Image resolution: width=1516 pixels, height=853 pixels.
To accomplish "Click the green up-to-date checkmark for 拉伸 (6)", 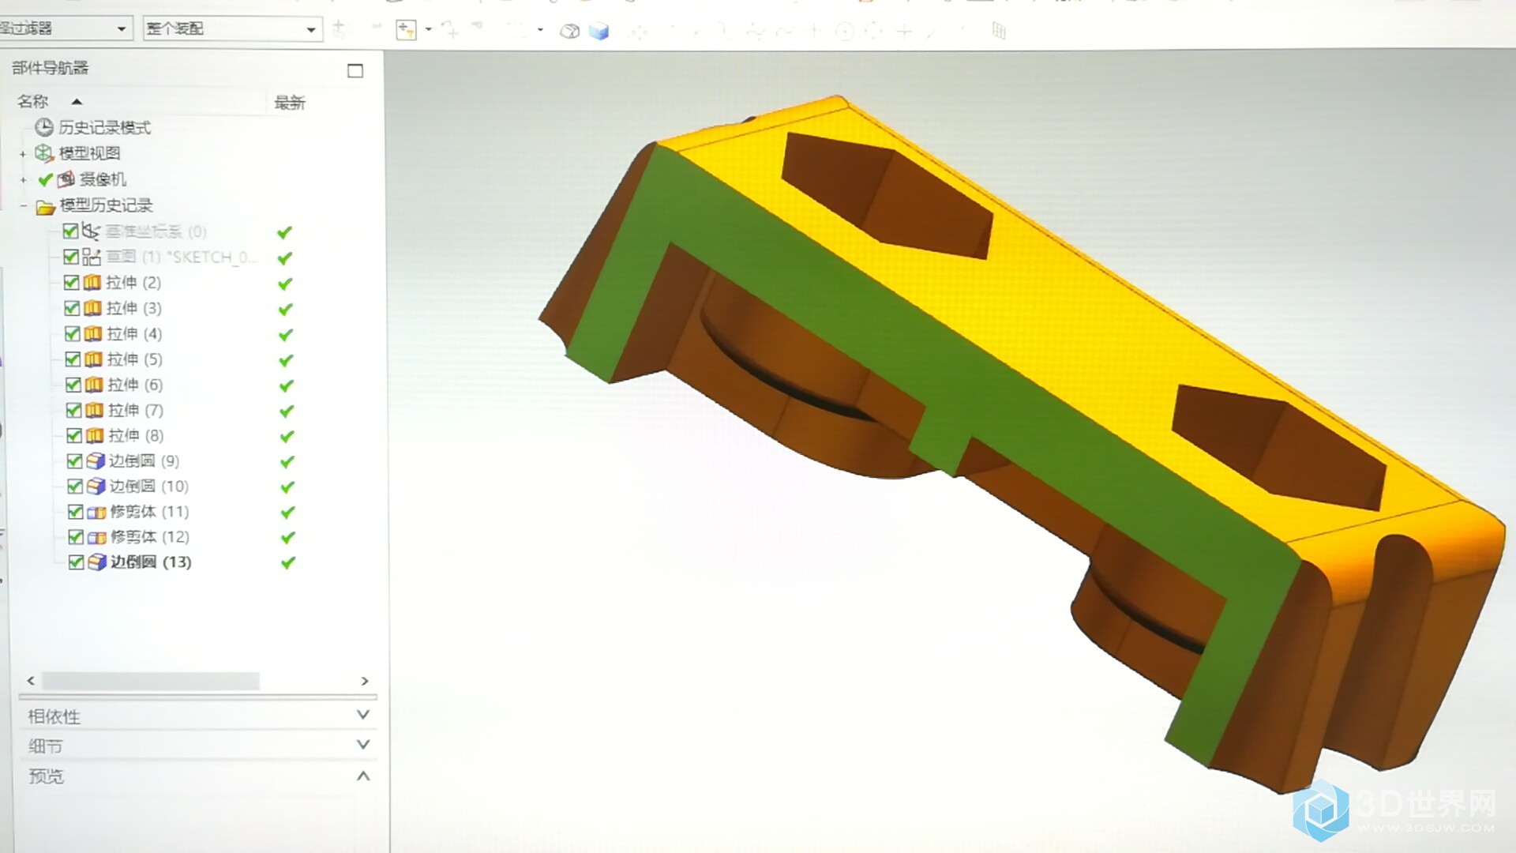I will pyautogui.click(x=286, y=385).
